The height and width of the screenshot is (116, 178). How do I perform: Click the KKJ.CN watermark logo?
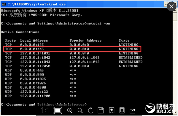160,108
